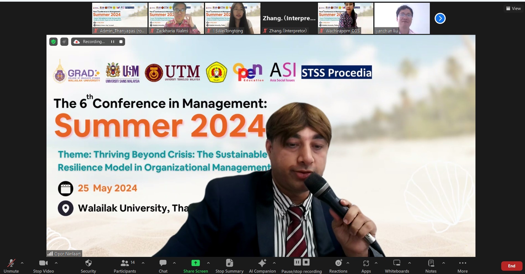
Task: Expand the Share Screen options arrow
Action: [208, 263]
